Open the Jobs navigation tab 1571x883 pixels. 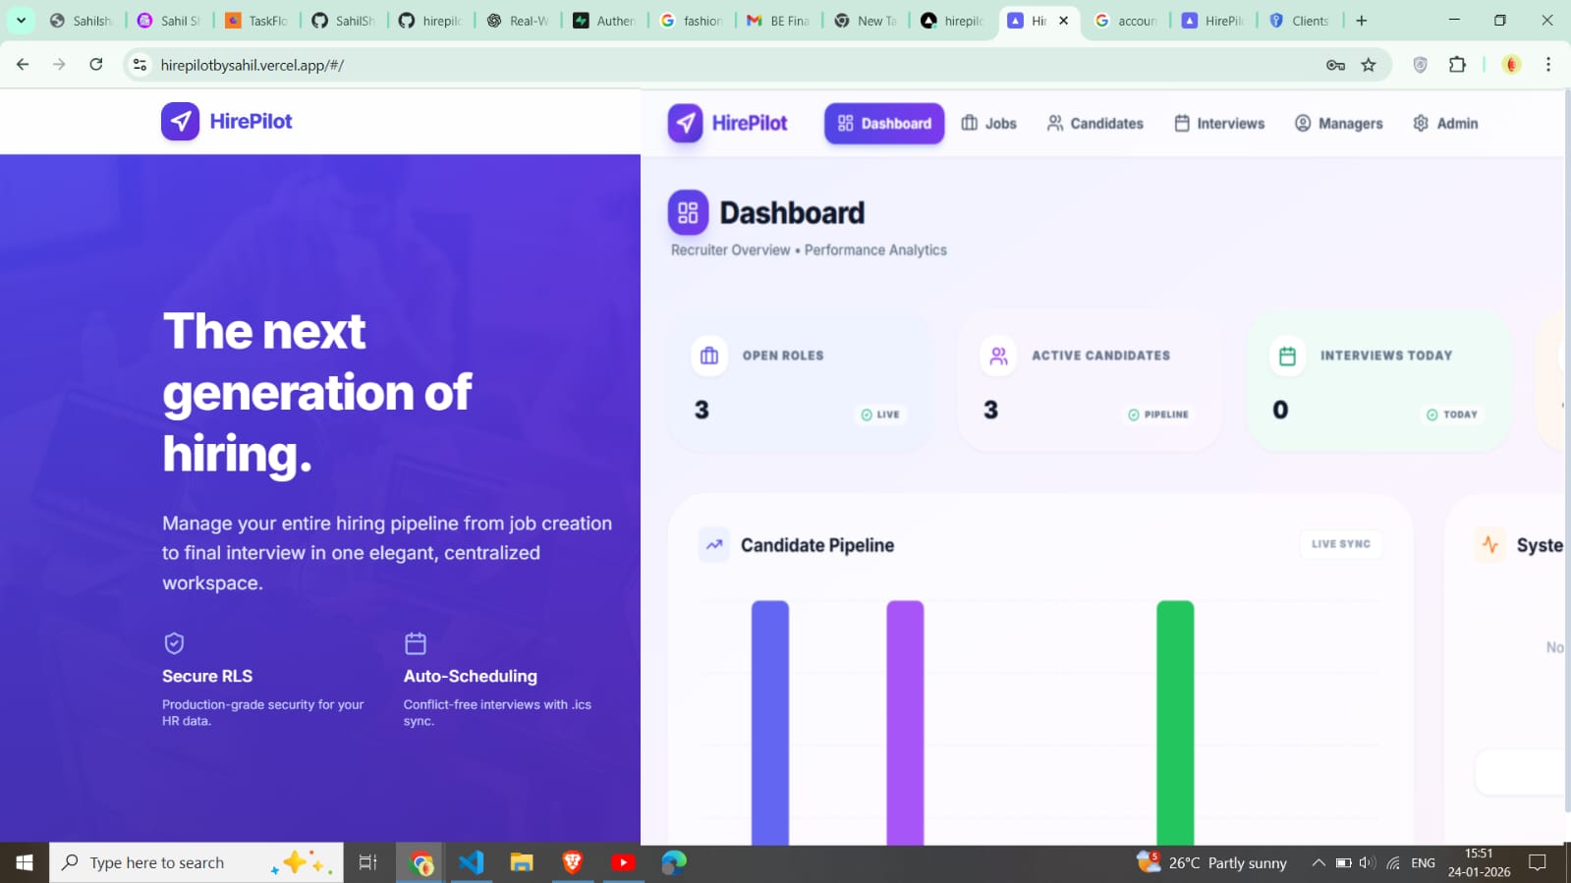[988, 124]
